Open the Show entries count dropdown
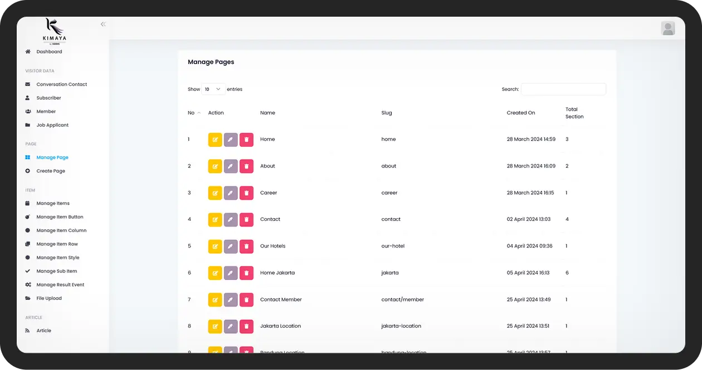Screen dimensions: 702x370 pos(213,89)
